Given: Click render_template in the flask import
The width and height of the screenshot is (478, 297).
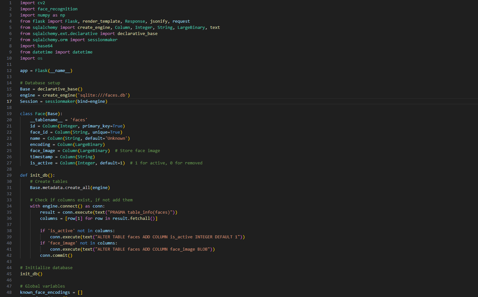Looking at the screenshot, I should [101, 21].
